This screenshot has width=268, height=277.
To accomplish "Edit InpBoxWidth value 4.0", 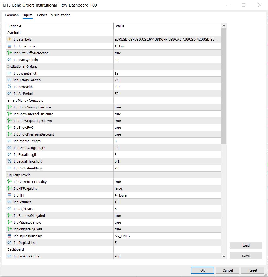I will 167,87.
